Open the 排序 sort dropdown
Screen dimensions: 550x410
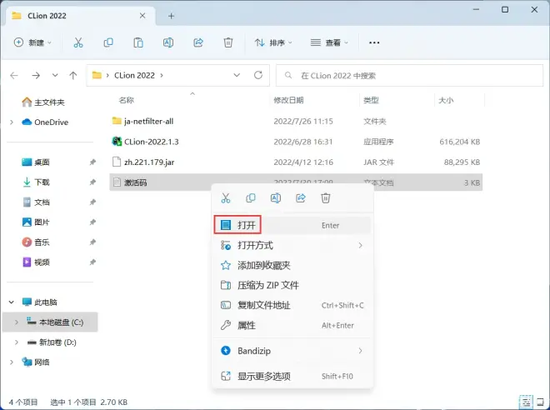[273, 42]
